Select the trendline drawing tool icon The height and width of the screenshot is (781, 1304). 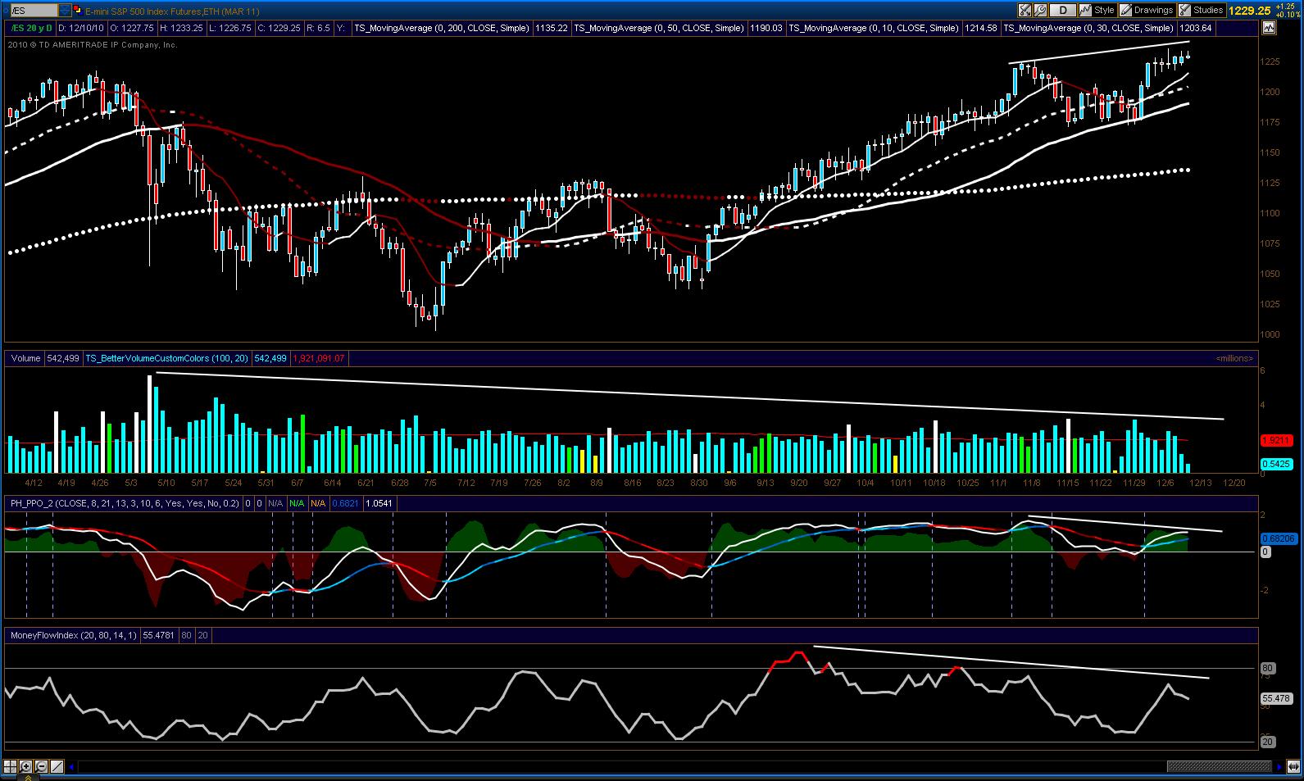click(x=57, y=767)
